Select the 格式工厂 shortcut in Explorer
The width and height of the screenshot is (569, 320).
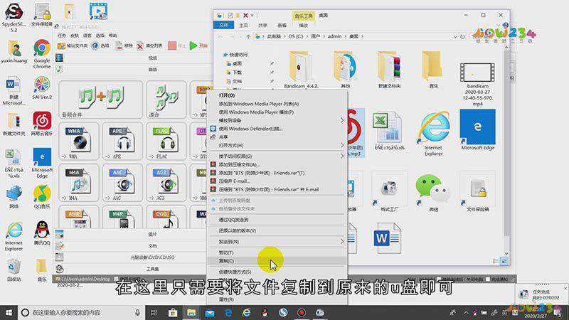(389, 192)
